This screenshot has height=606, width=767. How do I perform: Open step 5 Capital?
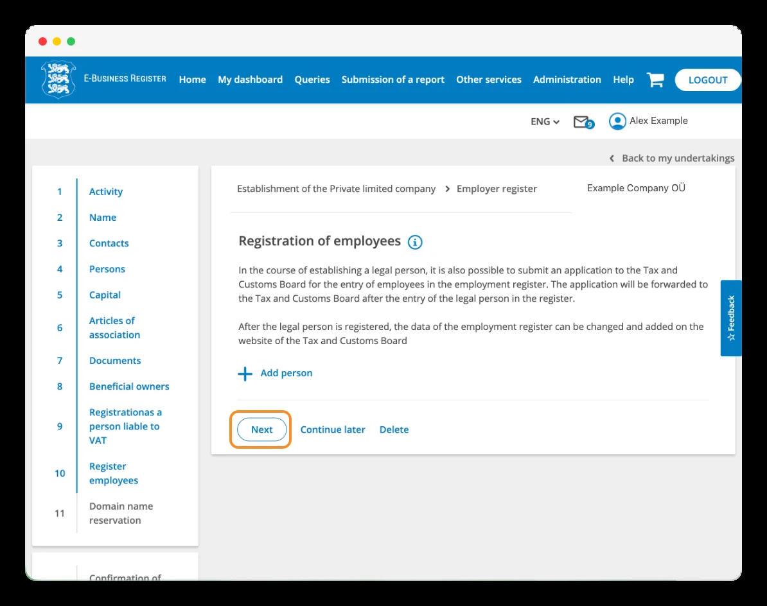point(105,295)
